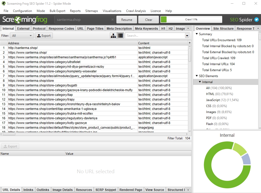Select JavaScript (12) in the overview tree
The width and height of the screenshot is (261, 193).
pyautogui.click(x=222, y=100)
